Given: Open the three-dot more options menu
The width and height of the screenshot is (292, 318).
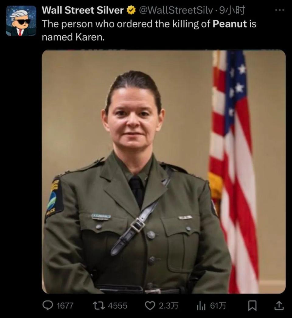Looking at the screenshot, I should [x=280, y=10].
